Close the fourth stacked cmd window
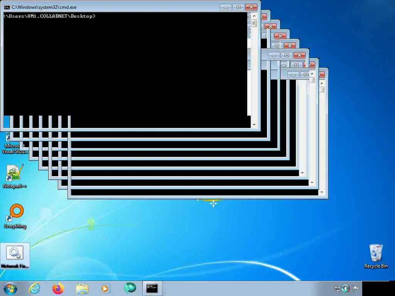The image size is (395, 296). 280,36
